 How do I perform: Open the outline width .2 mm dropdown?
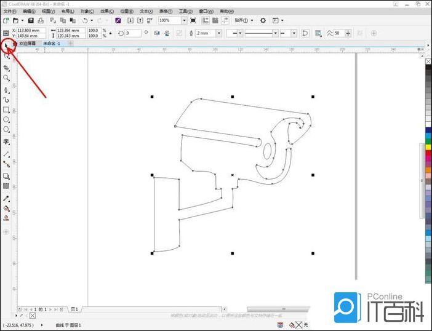(218, 33)
